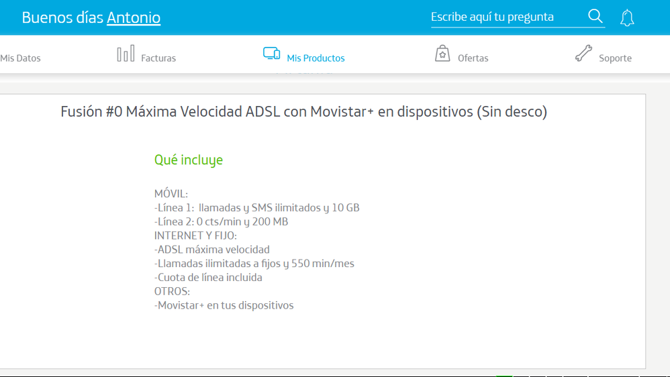Switch to the Facturas tab

click(158, 58)
